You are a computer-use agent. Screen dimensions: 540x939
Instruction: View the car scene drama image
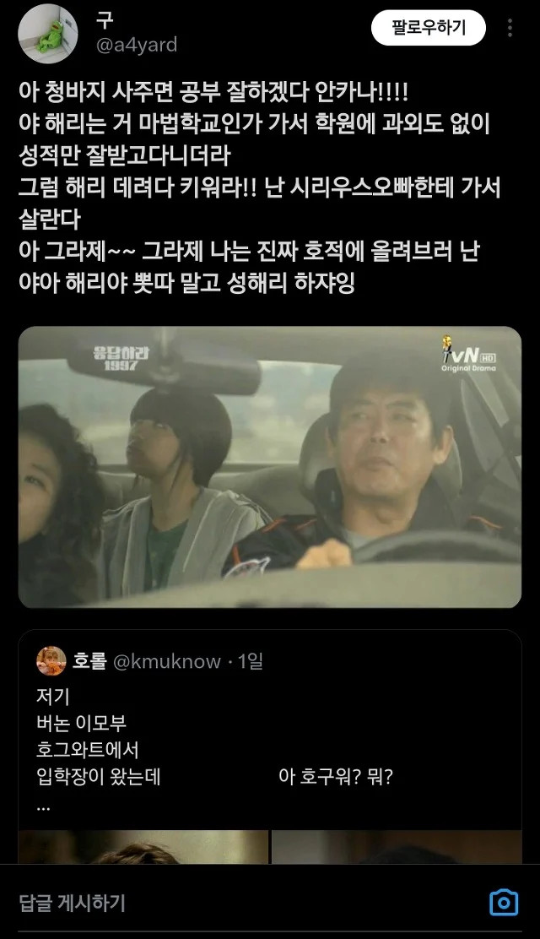270,467
